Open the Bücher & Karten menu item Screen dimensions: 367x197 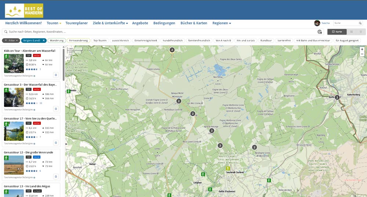[194, 23]
